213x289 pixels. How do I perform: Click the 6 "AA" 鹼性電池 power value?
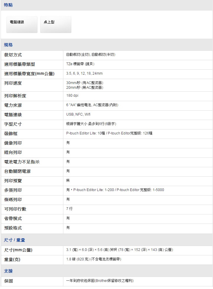[92, 105]
